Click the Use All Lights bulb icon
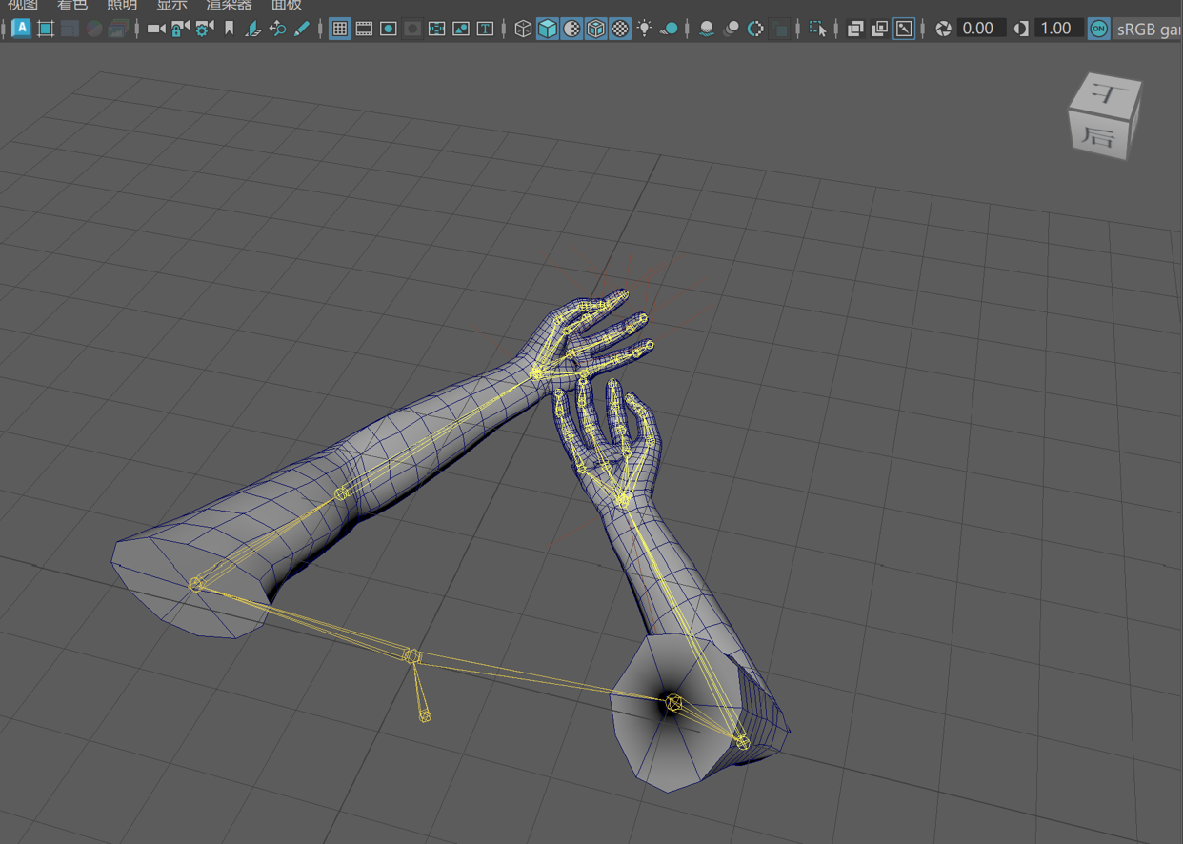 point(645,29)
